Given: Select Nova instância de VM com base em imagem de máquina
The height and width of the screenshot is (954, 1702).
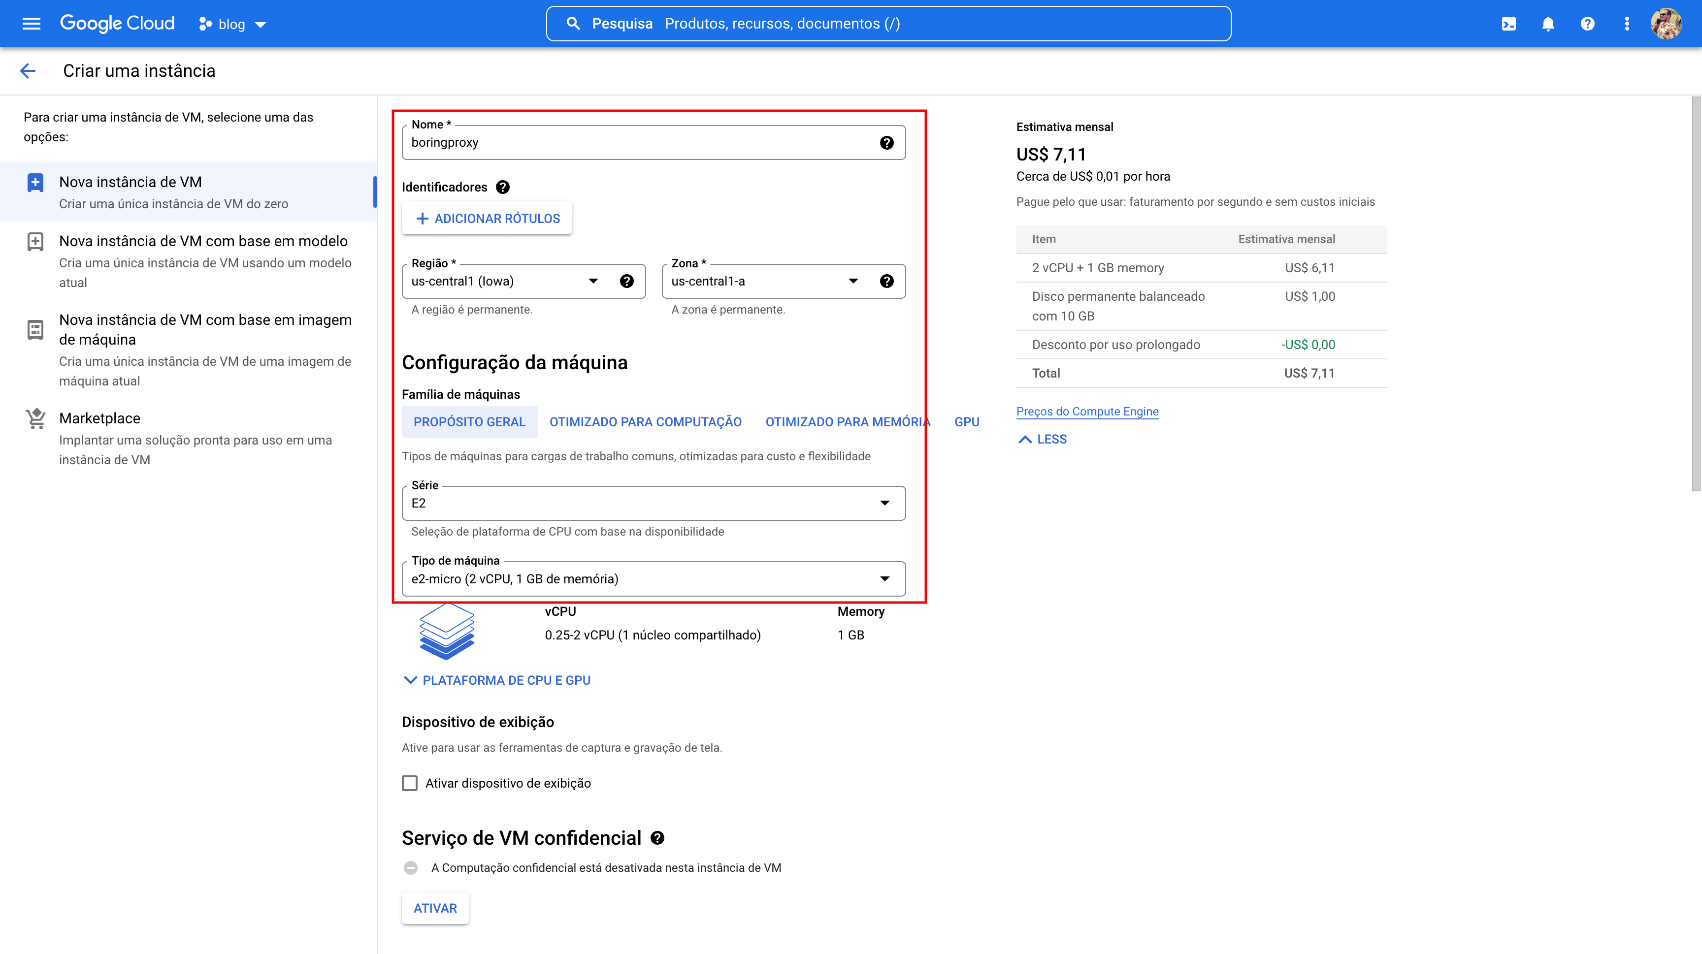Looking at the screenshot, I should coord(188,349).
